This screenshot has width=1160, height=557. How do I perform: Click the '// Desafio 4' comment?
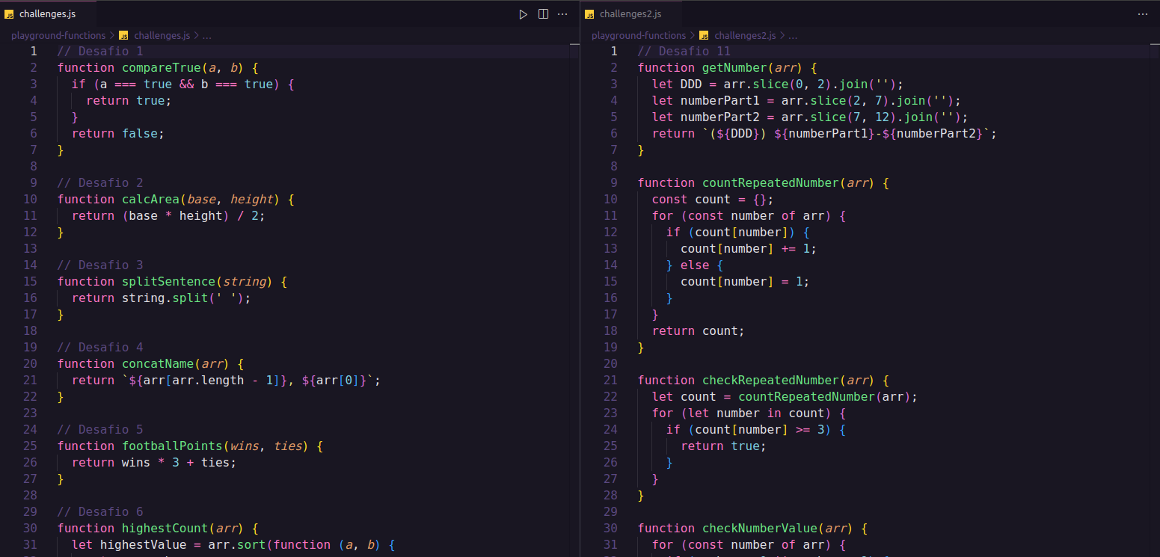pyautogui.click(x=100, y=347)
